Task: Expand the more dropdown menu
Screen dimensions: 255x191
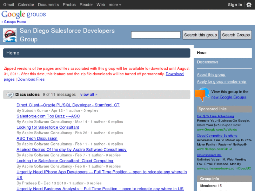Action: click(x=115, y=5)
